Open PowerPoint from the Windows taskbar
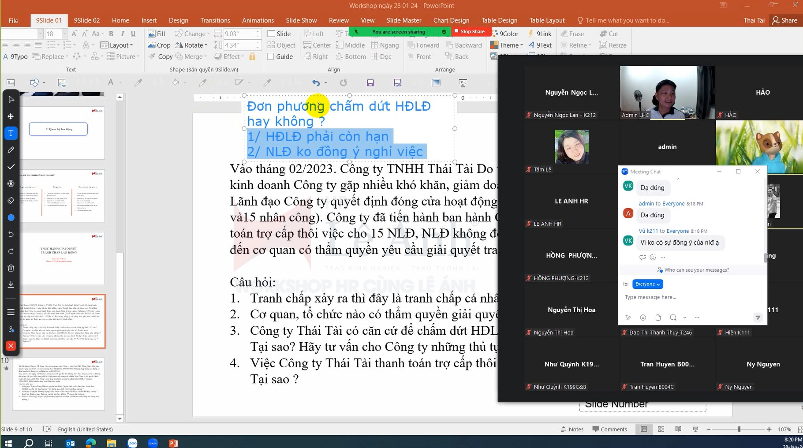The width and height of the screenshot is (803, 448). pyautogui.click(x=173, y=443)
